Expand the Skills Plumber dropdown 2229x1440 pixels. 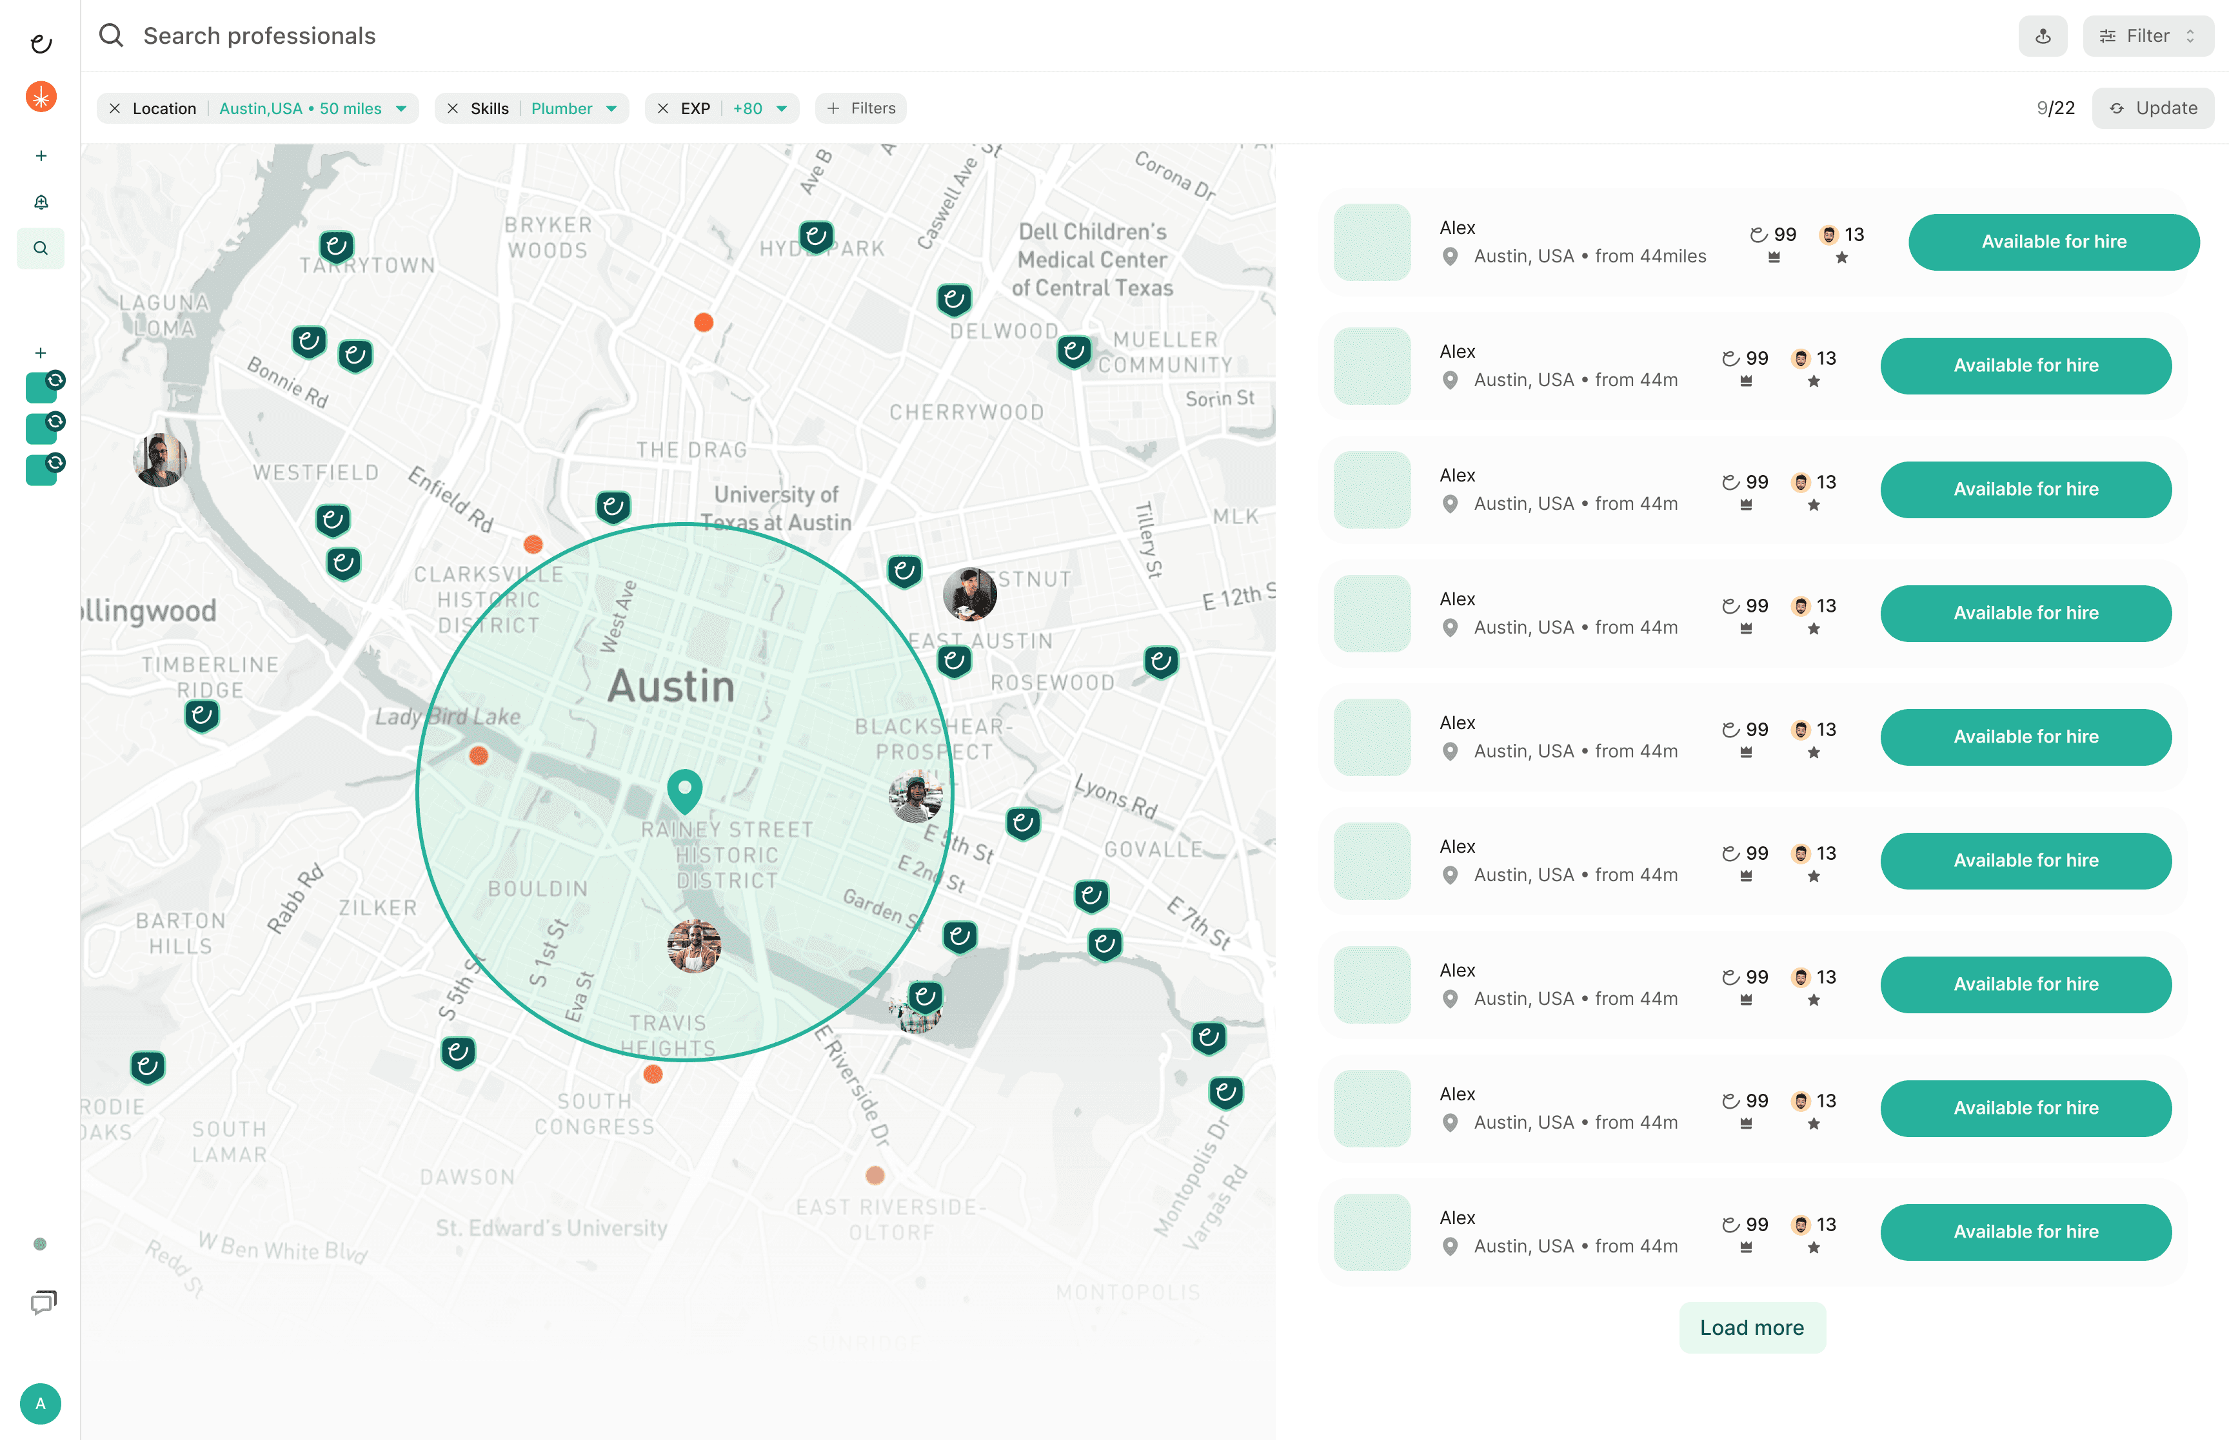point(611,108)
